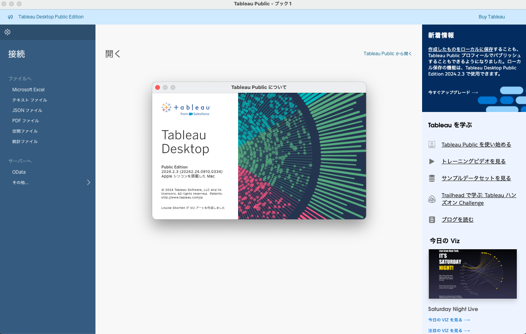This screenshot has width=526, height=334.
Task: Connect to Microsoft Excel file
Action: 28,90
